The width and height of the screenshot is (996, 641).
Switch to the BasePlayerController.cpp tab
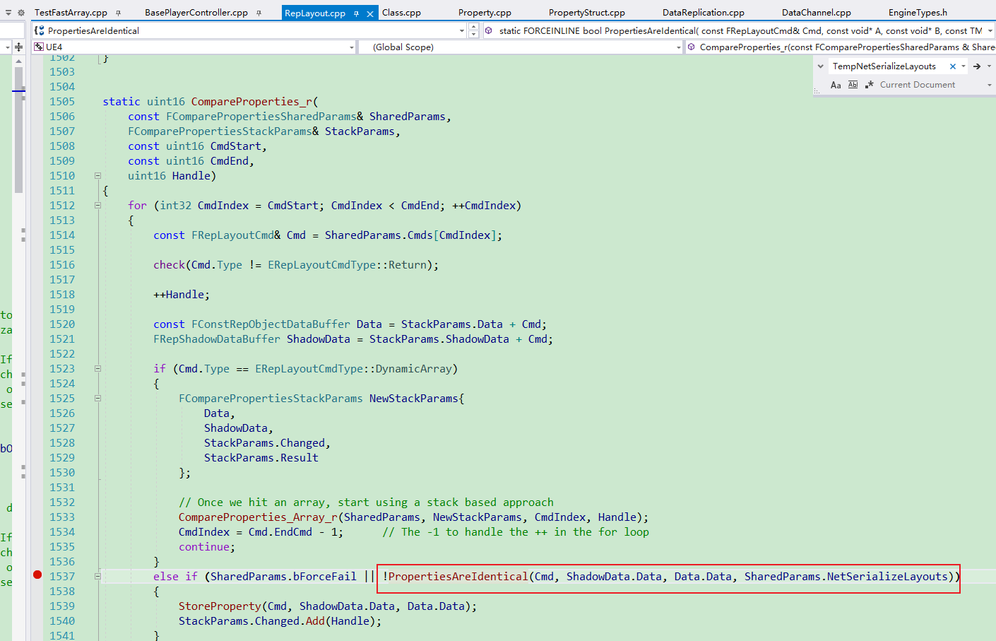pos(196,13)
